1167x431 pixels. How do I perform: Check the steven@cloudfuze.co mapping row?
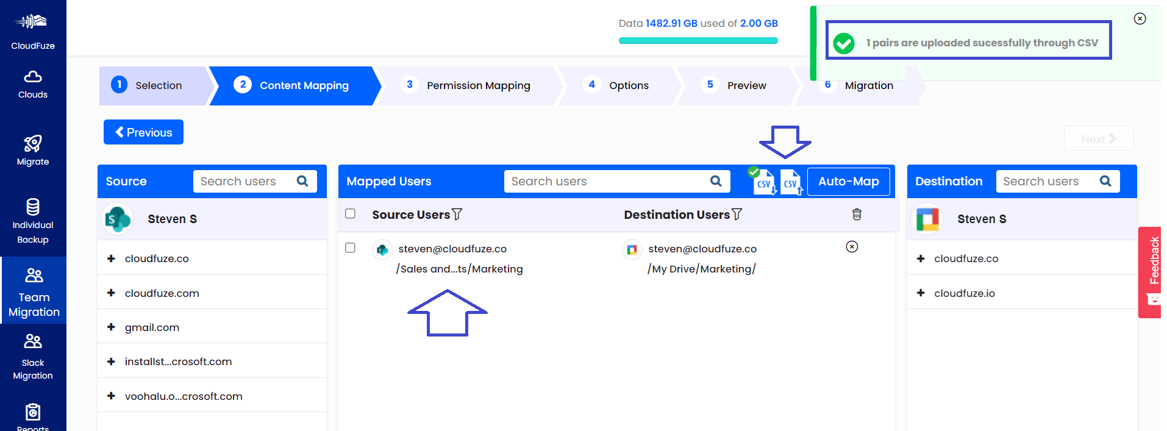tap(350, 248)
